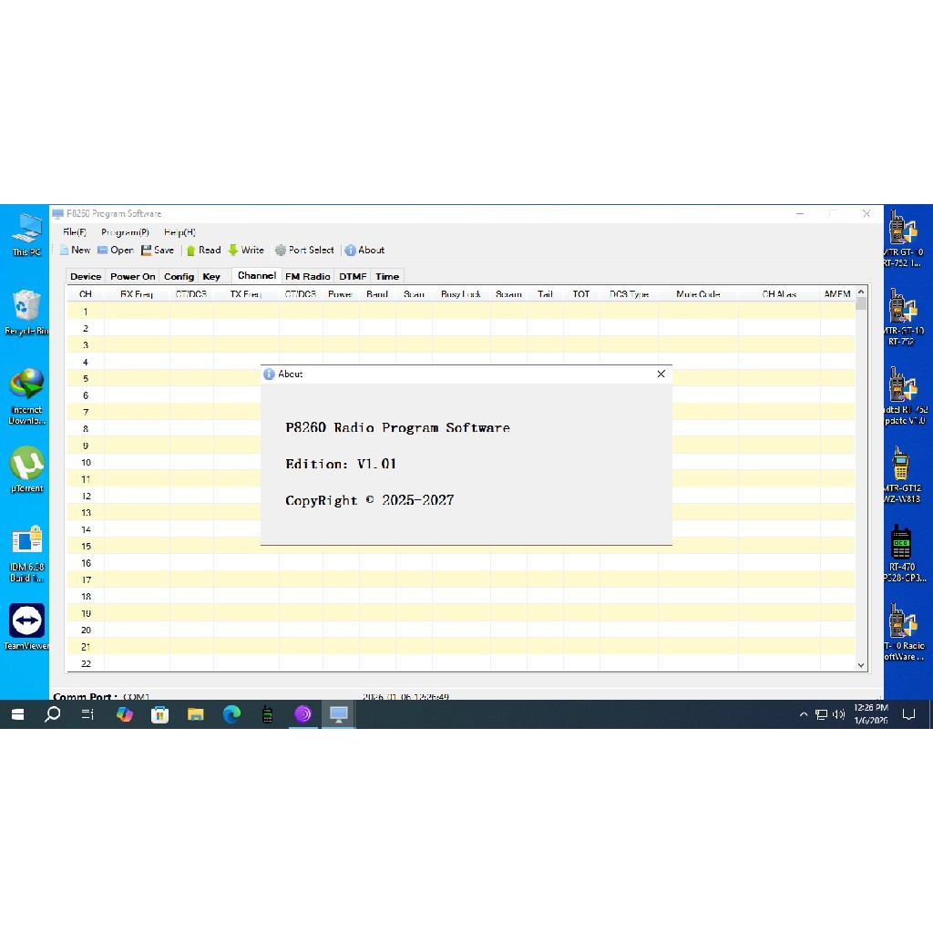Viewport: 933px width, 933px height.
Task: Write data to the radio
Action: [x=246, y=250]
